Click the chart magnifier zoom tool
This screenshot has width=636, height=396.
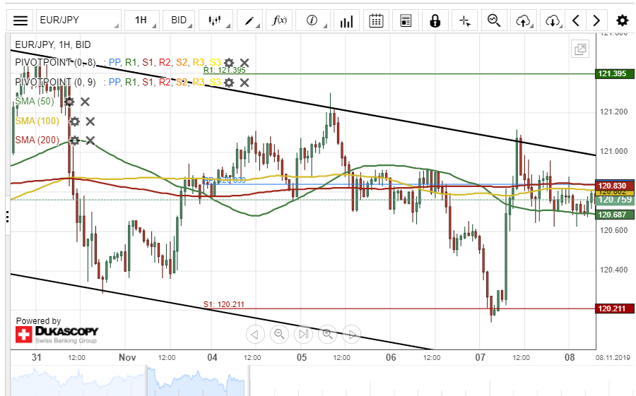pyautogui.click(x=494, y=20)
